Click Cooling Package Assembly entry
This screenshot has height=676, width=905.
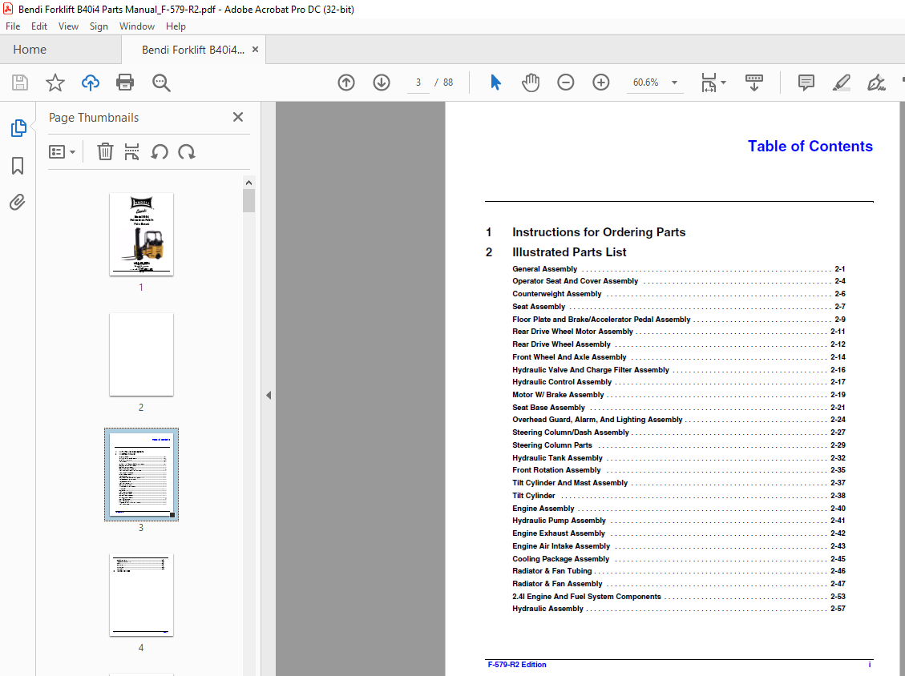click(x=679, y=559)
